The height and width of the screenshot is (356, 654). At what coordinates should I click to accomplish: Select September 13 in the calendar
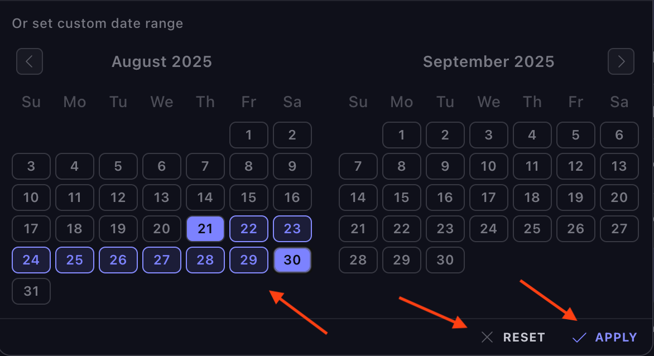tap(619, 166)
